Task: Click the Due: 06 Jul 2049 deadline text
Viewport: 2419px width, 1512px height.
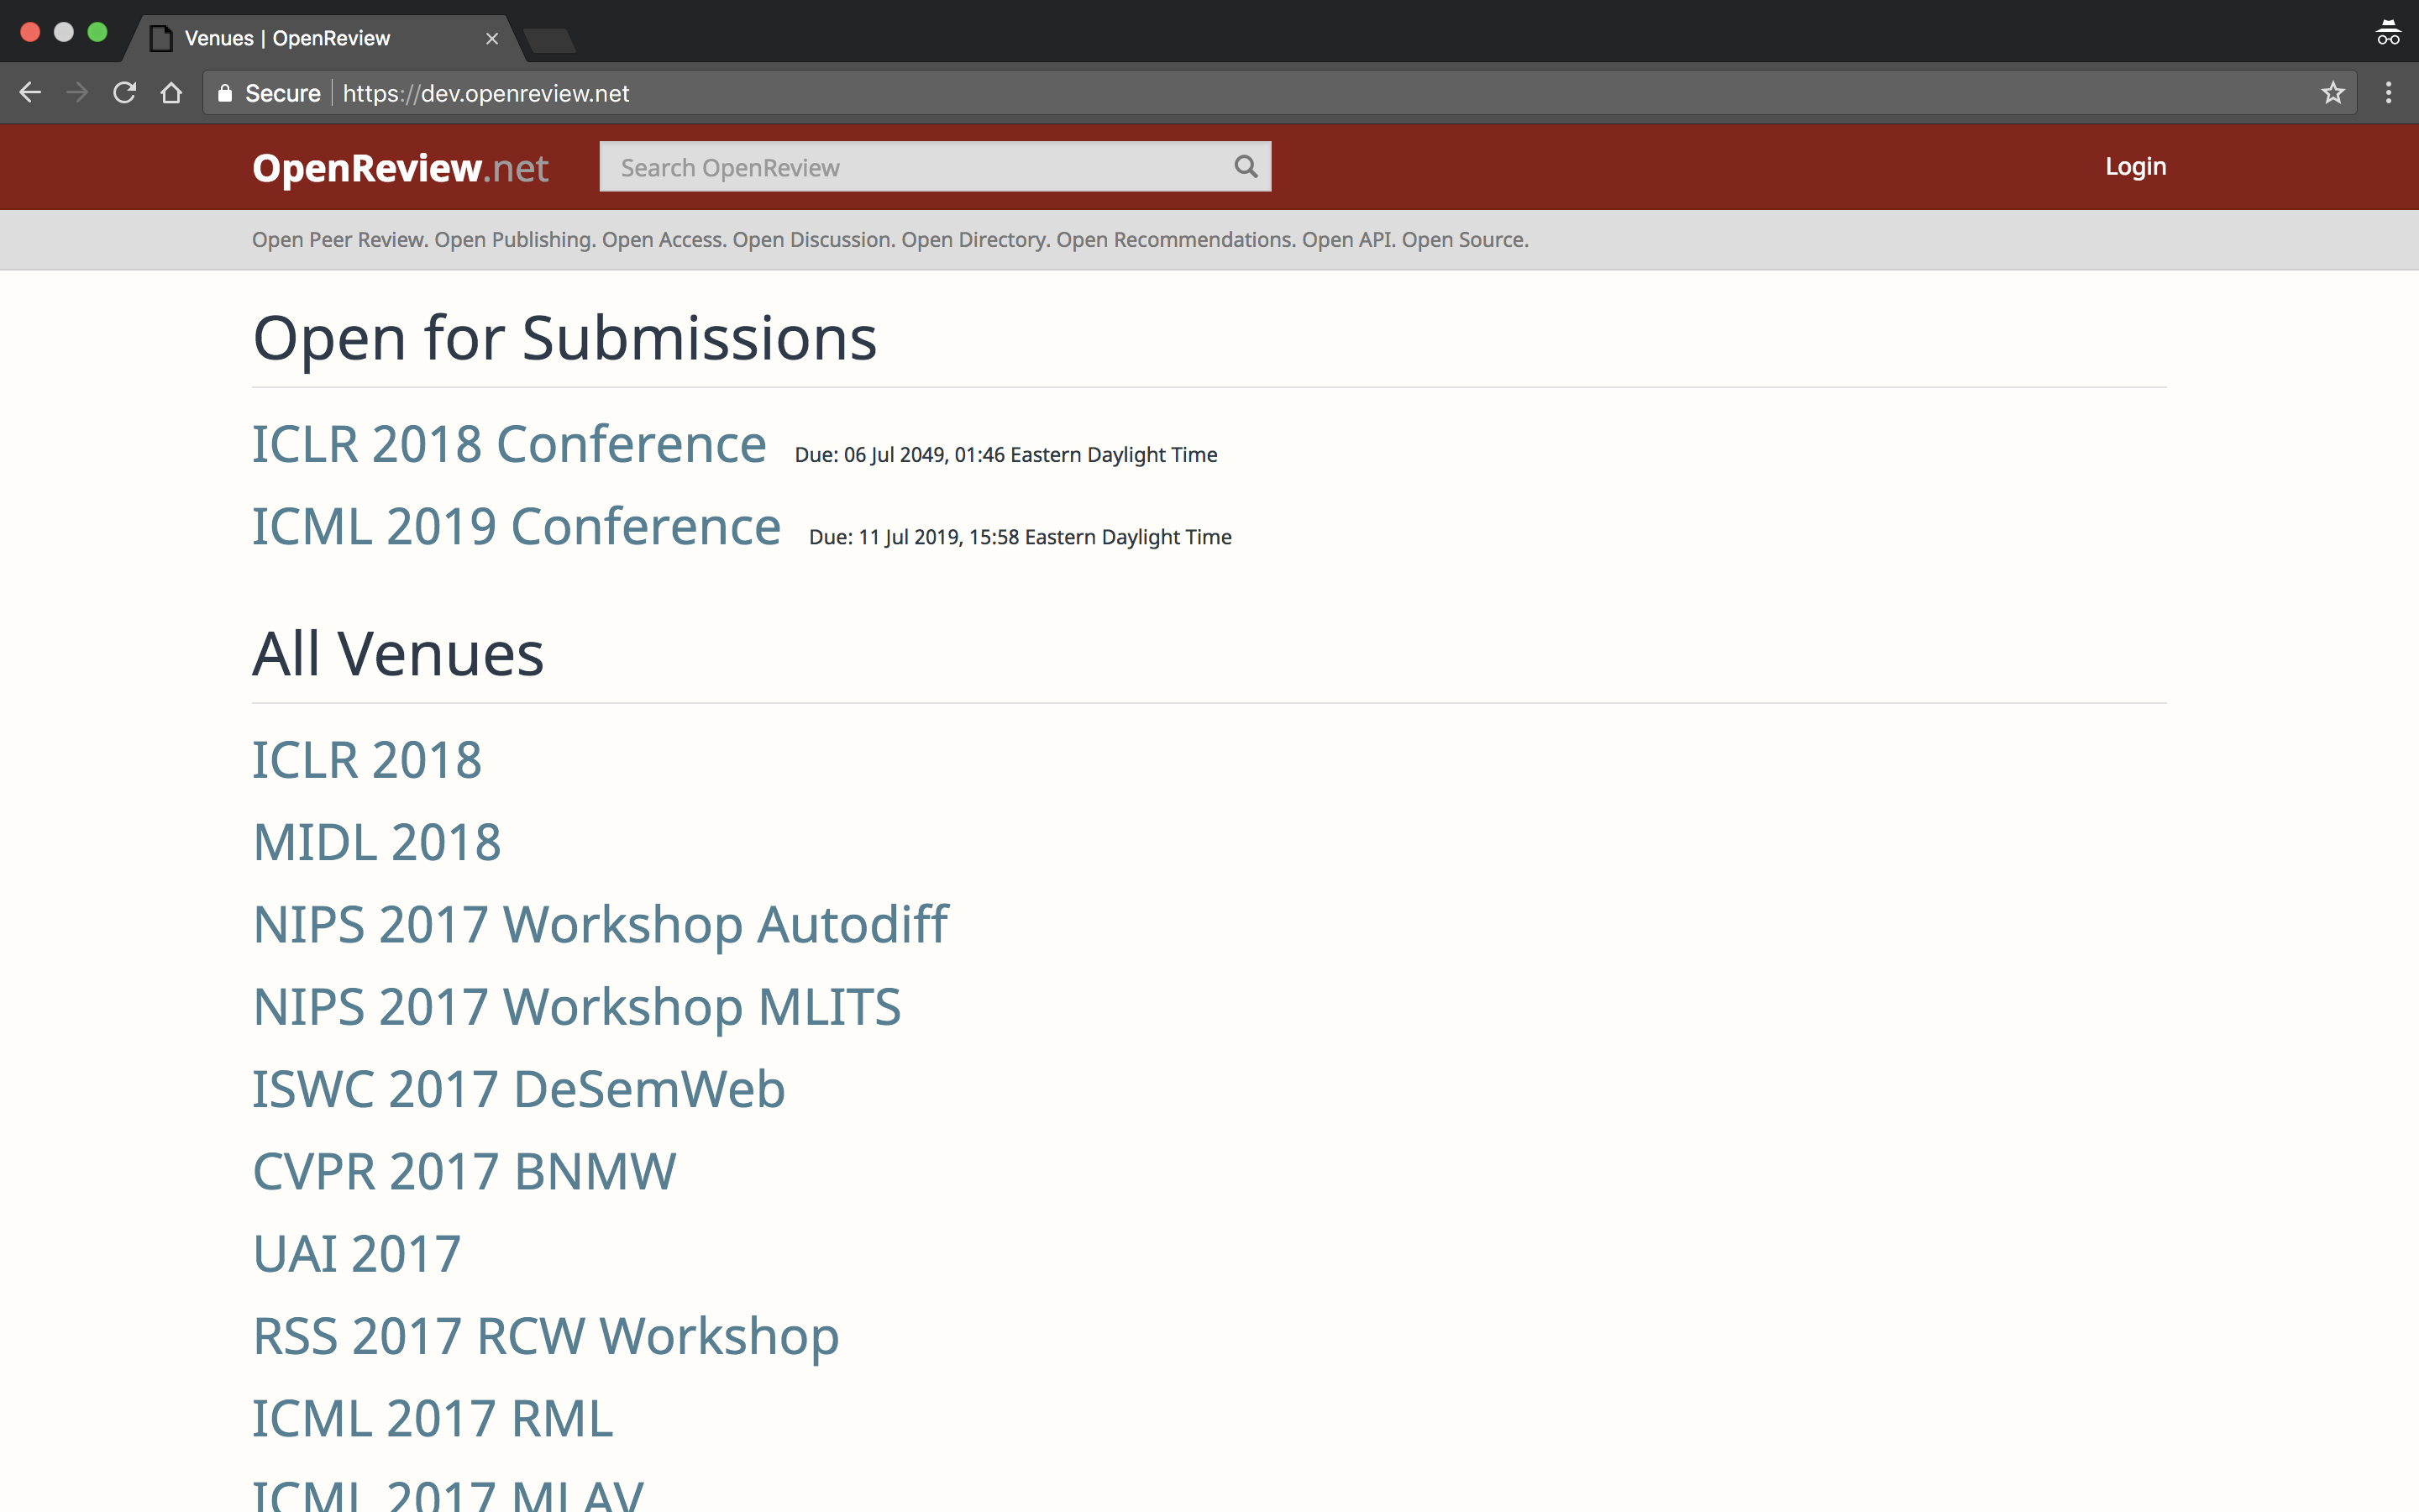Action: tap(1005, 455)
